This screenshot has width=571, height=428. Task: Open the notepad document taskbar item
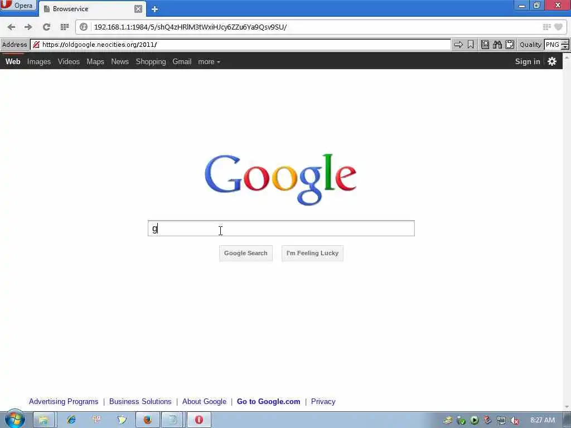point(173,420)
